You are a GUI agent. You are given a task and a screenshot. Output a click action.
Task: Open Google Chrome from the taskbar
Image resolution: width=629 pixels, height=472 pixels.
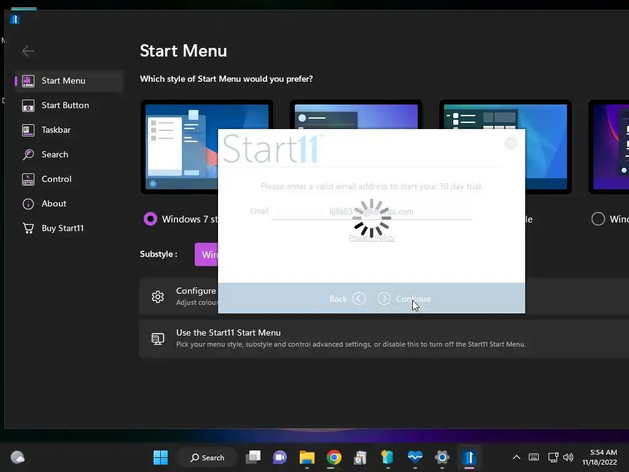click(x=334, y=457)
